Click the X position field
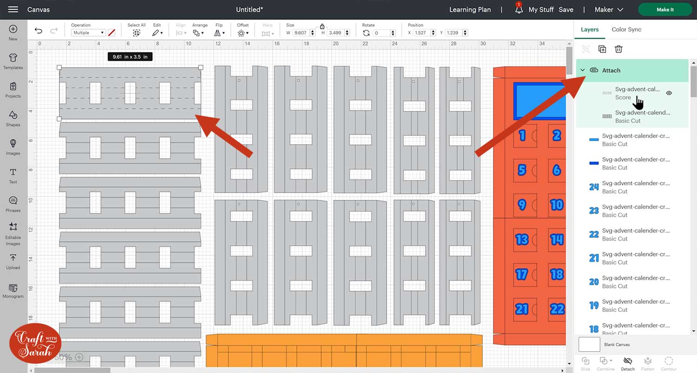This screenshot has height=373, width=697. (425, 33)
